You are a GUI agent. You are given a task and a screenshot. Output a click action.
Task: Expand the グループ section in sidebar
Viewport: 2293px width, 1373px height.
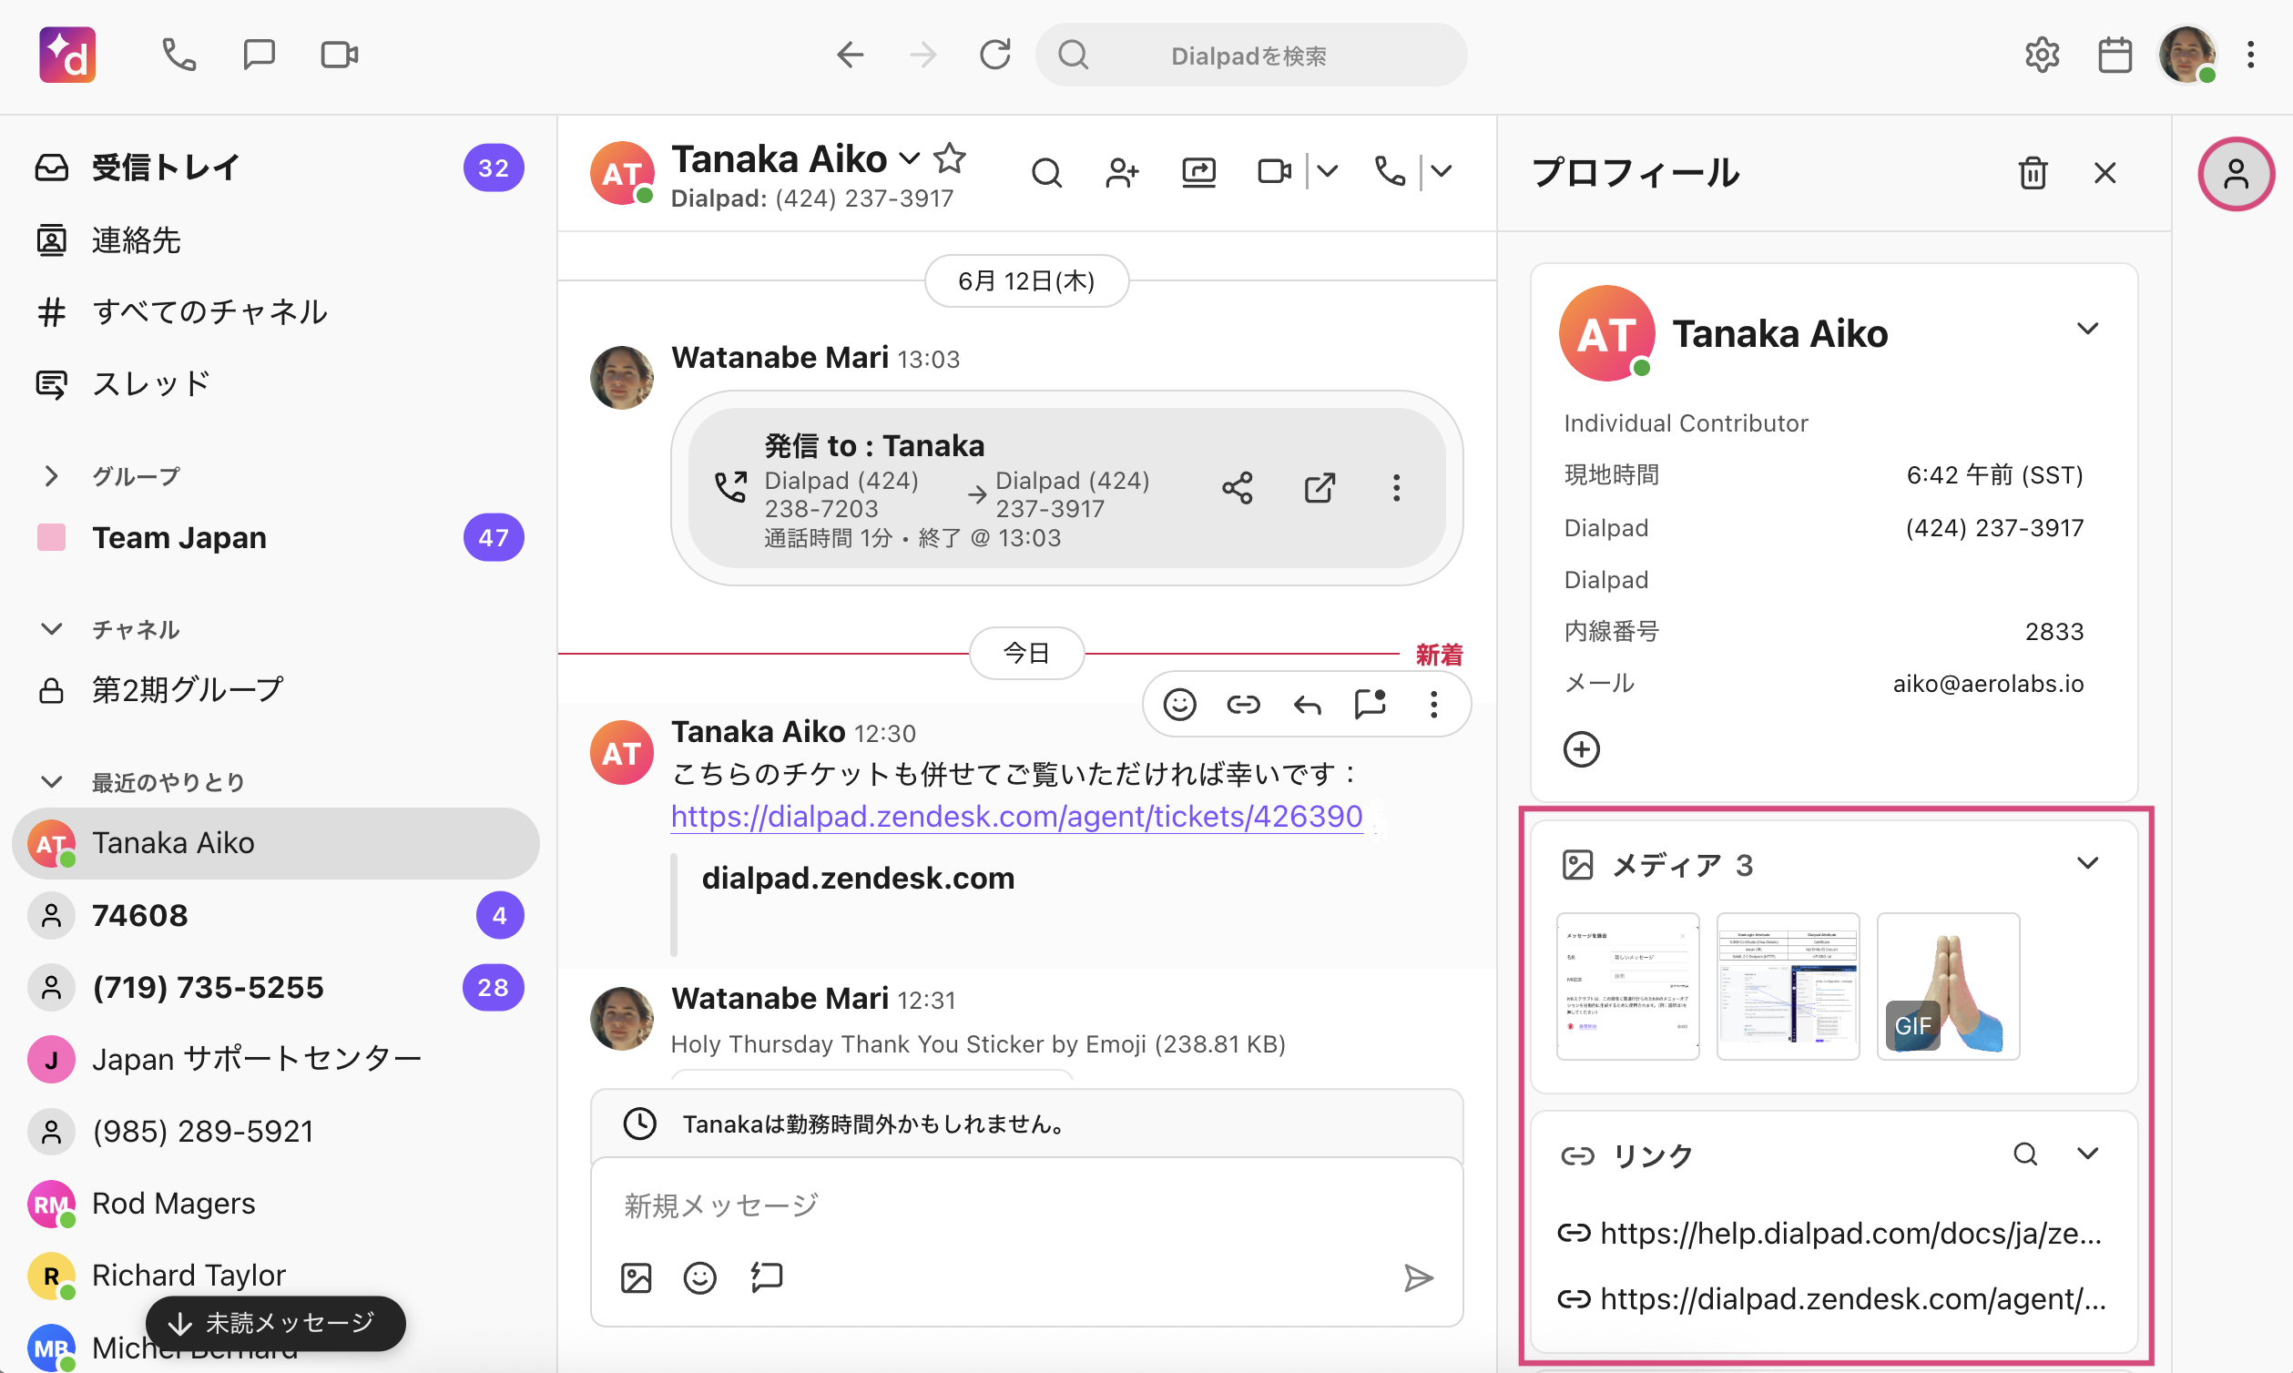(52, 475)
